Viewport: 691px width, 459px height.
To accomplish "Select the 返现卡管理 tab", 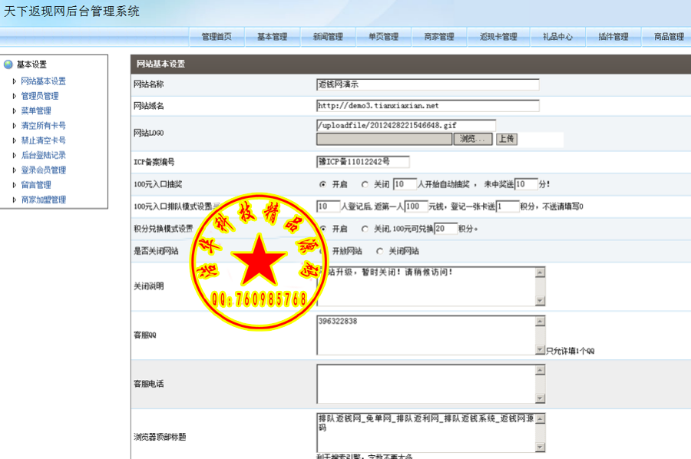I will click(498, 36).
